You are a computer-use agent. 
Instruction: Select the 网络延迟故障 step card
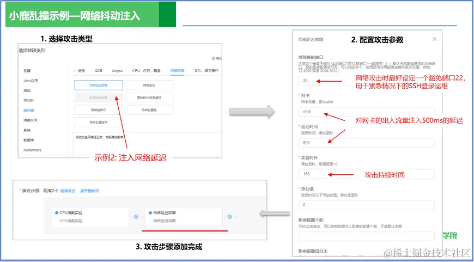coord(184,217)
